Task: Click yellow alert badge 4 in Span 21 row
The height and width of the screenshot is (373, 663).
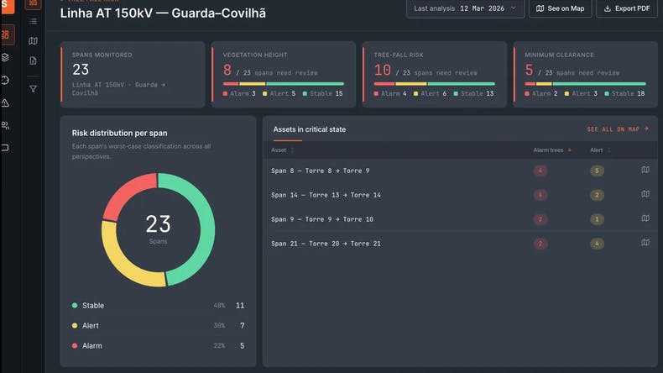Action: click(597, 244)
